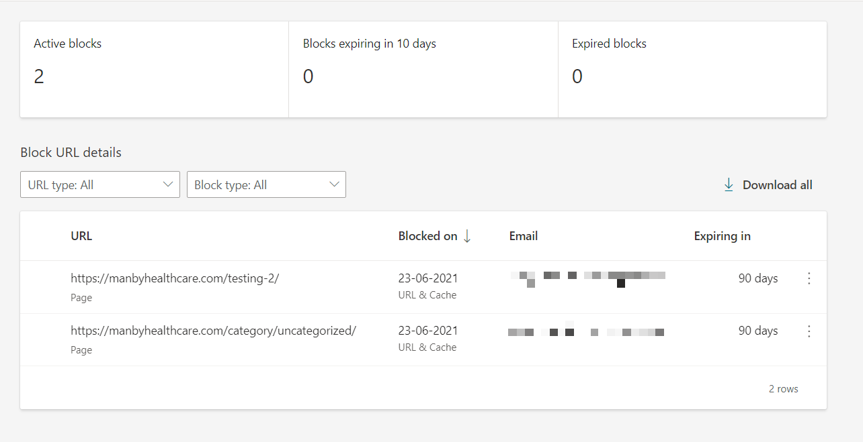Select the Expired blocks card

tap(692, 69)
